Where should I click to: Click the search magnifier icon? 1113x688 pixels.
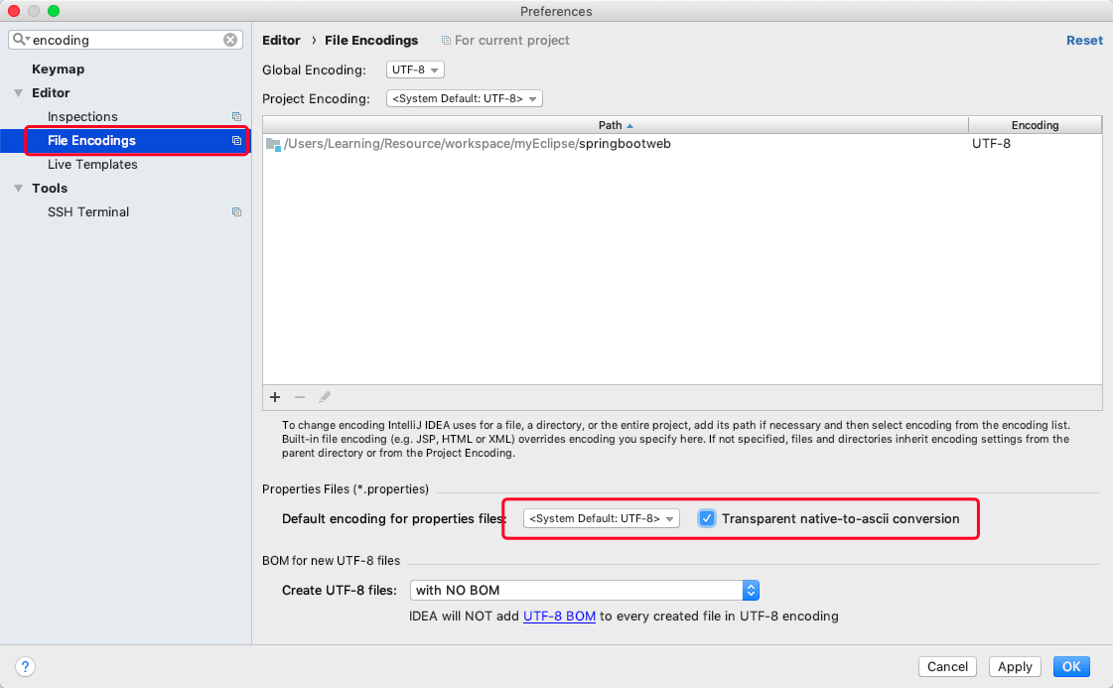point(20,41)
